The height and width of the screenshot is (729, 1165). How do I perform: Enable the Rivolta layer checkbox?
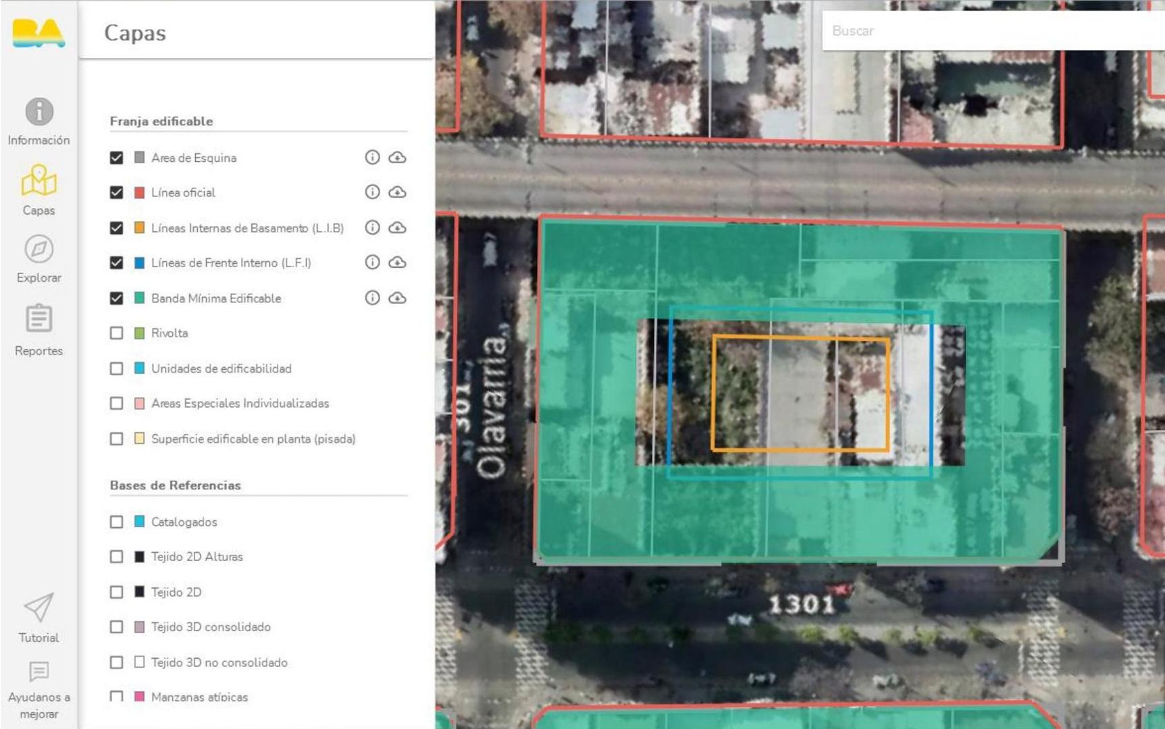point(117,333)
